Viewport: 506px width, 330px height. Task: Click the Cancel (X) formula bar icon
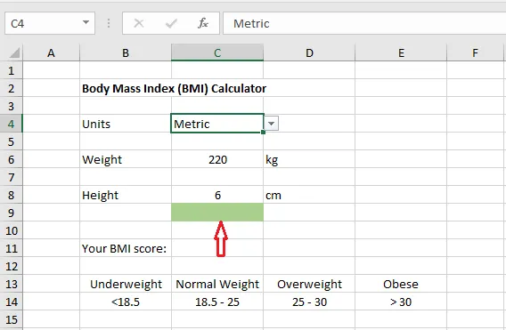(139, 23)
